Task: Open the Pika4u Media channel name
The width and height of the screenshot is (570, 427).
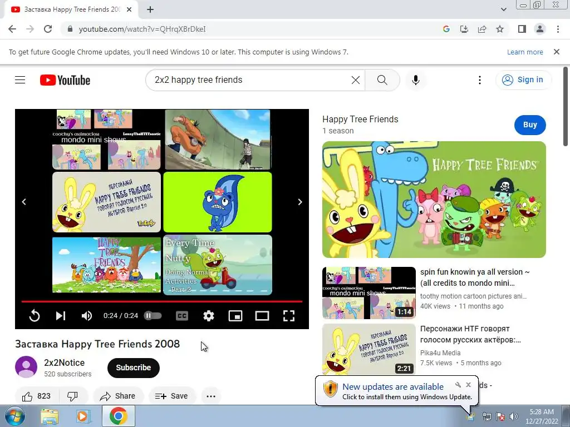Action: point(440,353)
